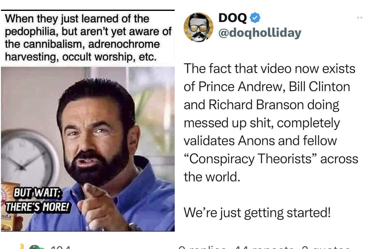The image size is (365, 249).
Task: Show the 44 reposts list
Action: (264, 247)
